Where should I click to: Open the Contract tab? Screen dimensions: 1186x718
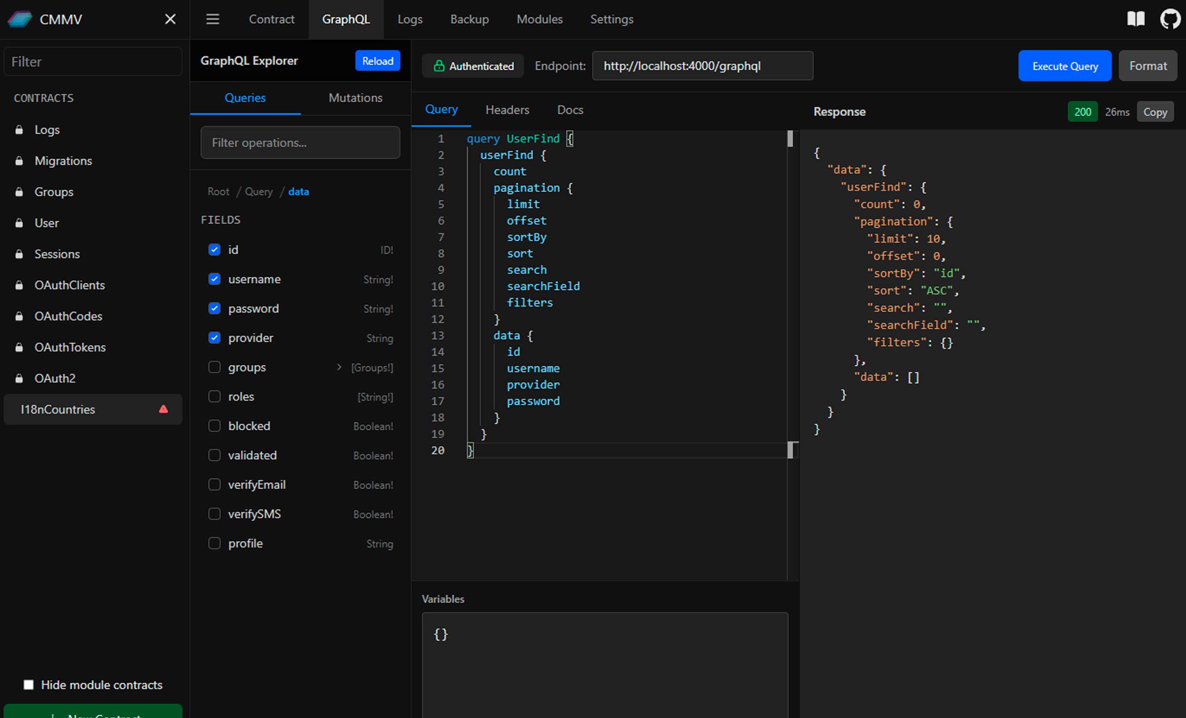coord(272,19)
